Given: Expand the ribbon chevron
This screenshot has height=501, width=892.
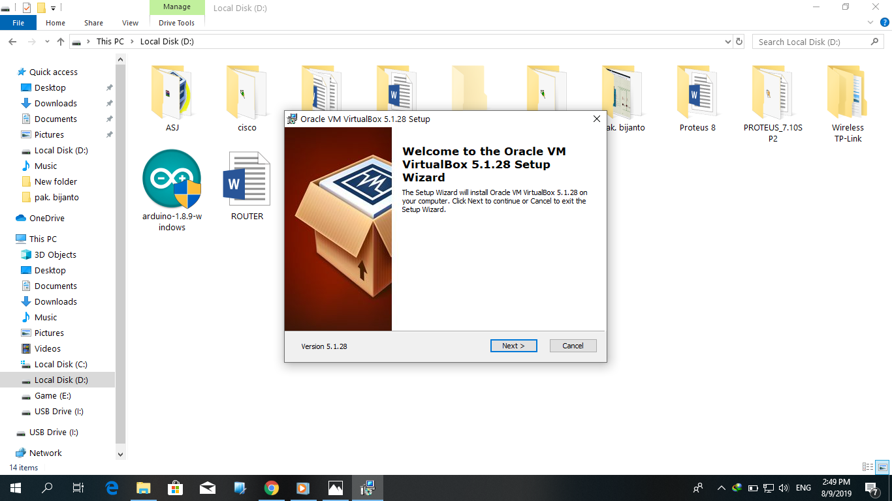Looking at the screenshot, I should 870,23.
